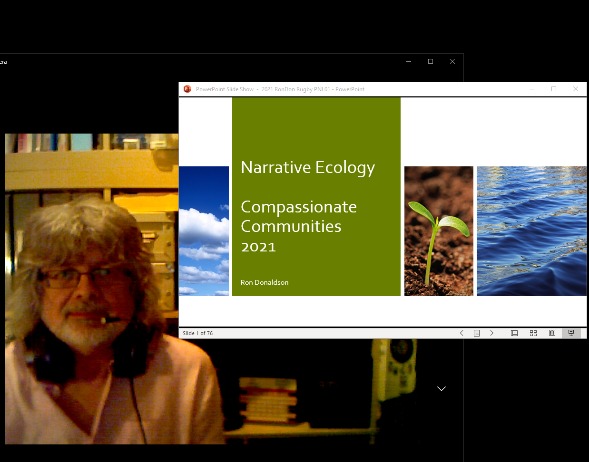589x462 pixels.
Task: Expand the down chevron in the camera window
Action: pos(442,389)
